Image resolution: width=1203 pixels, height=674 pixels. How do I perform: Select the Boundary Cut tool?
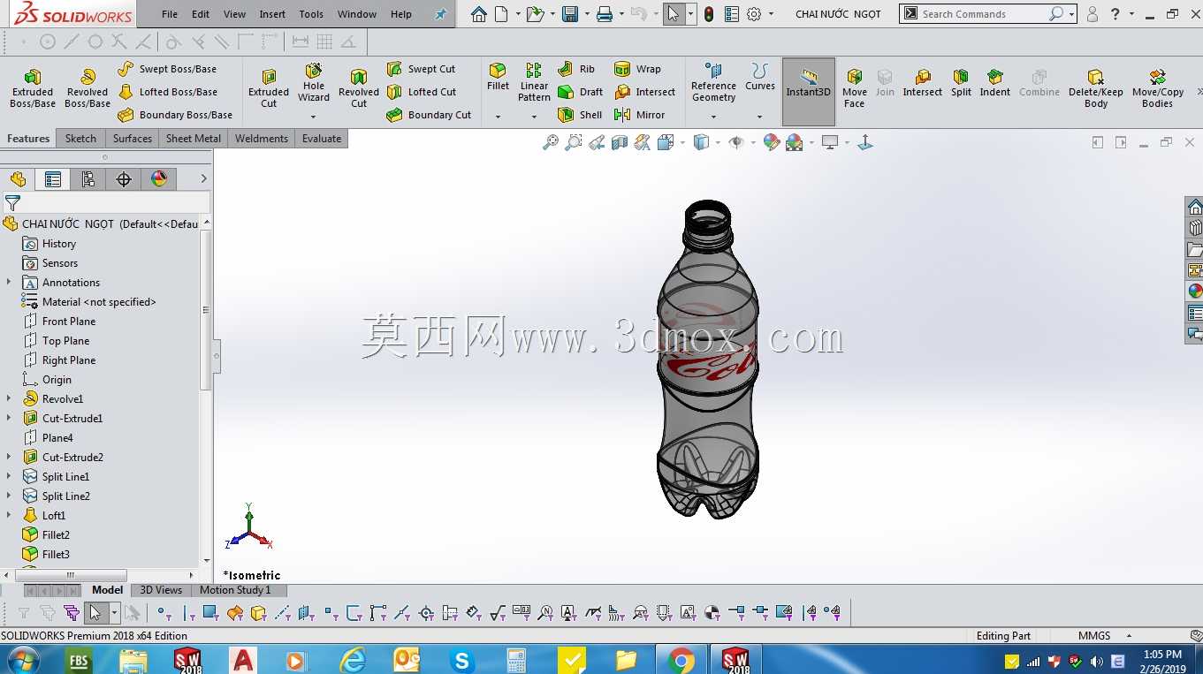(429, 115)
